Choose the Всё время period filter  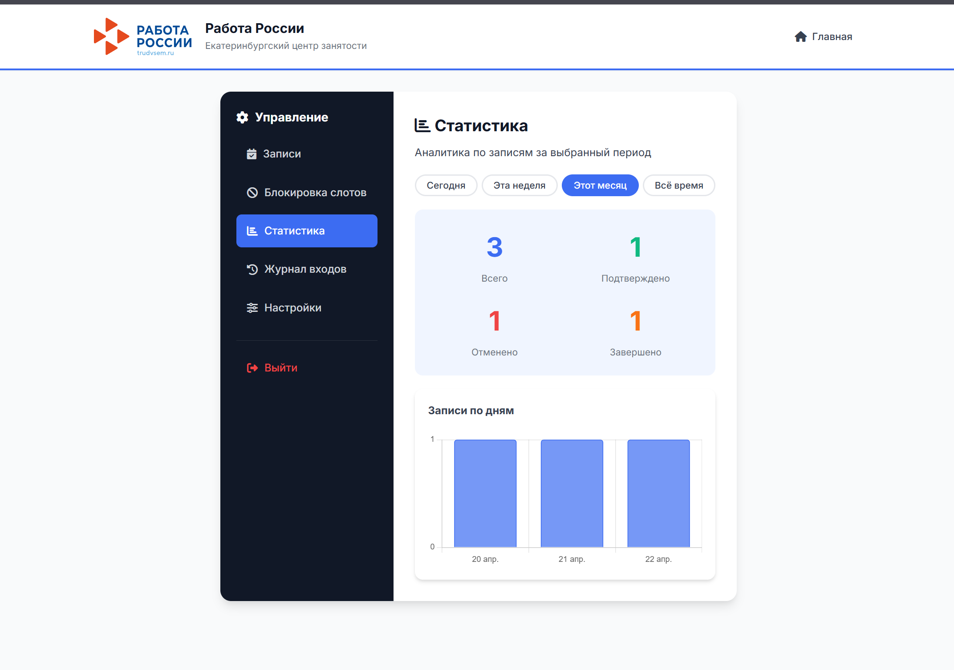click(x=678, y=186)
